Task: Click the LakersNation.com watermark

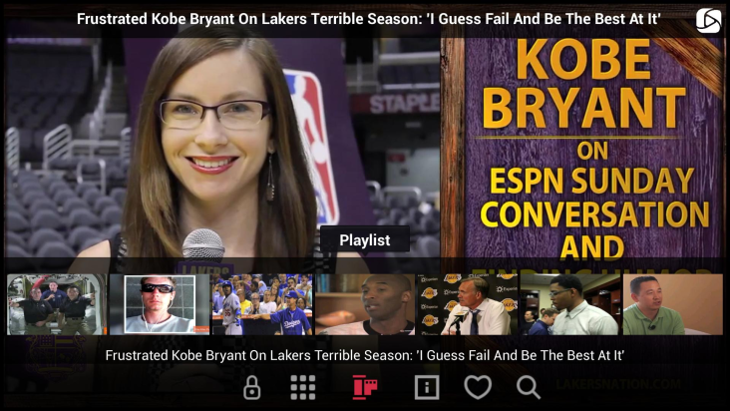Action: click(x=618, y=384)
